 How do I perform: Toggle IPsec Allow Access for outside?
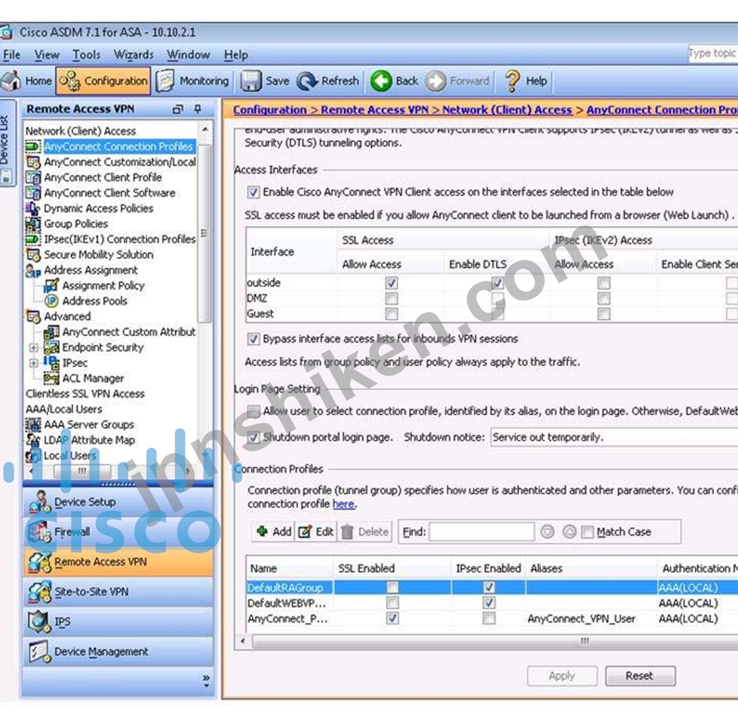point(604,283)
